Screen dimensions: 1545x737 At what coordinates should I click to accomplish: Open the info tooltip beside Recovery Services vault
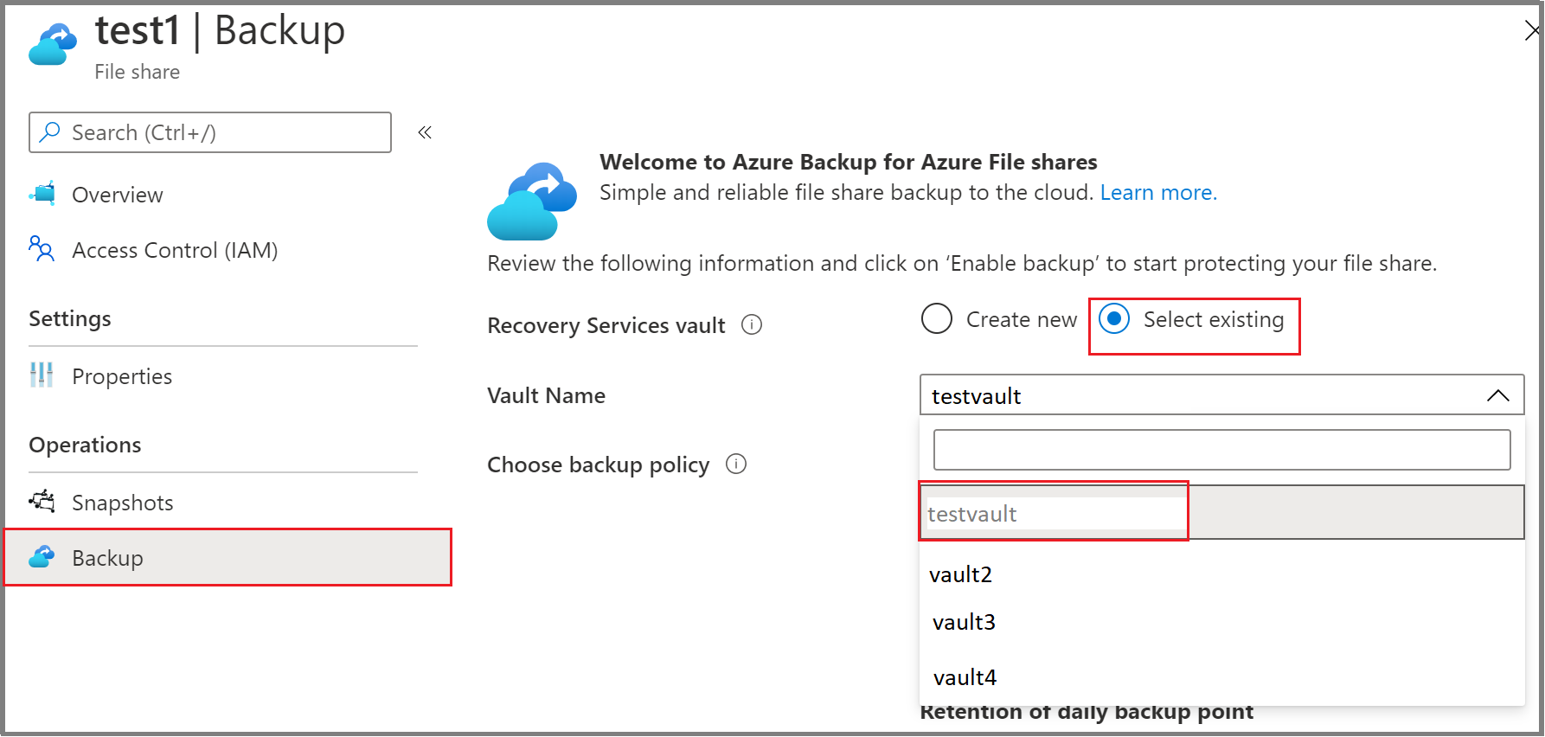pyautogui.click(x=752, y=324)
